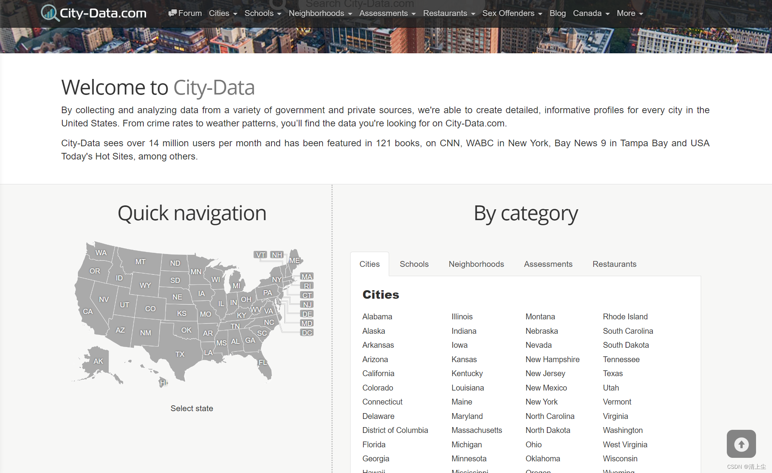
Task: Open the North Carolina link
Action: coord(550,416)
